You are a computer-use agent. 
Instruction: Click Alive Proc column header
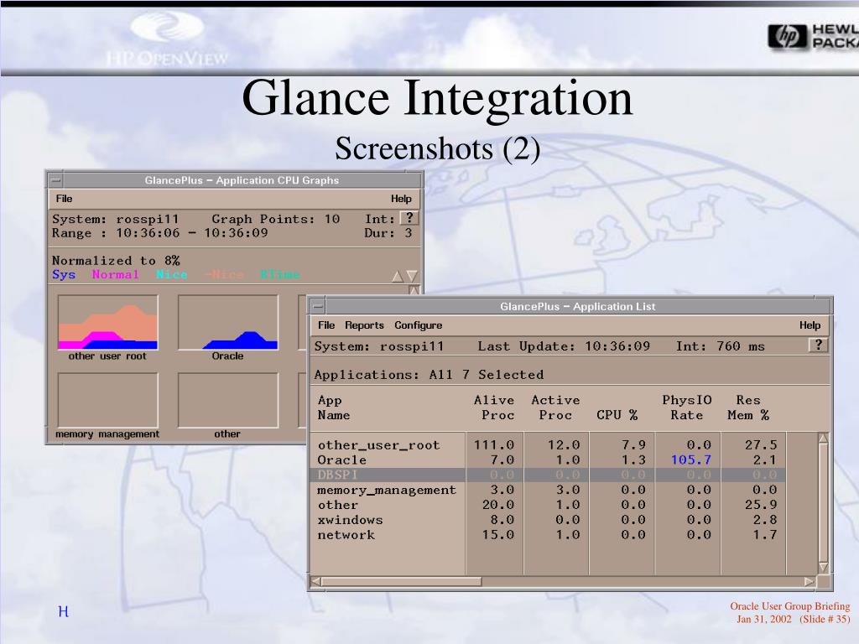494,408
